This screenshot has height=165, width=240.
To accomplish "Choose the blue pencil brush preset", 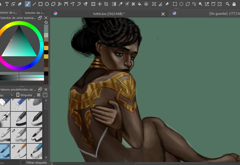I will tap(34, 151).
